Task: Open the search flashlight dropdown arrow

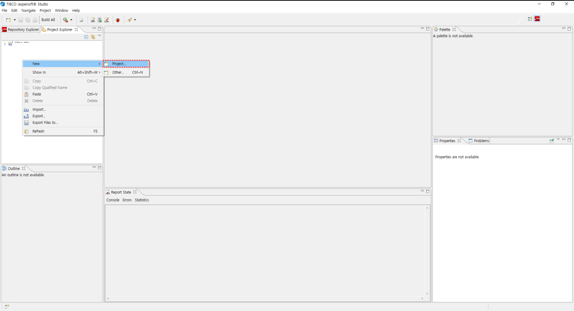Action: point(135,20)
